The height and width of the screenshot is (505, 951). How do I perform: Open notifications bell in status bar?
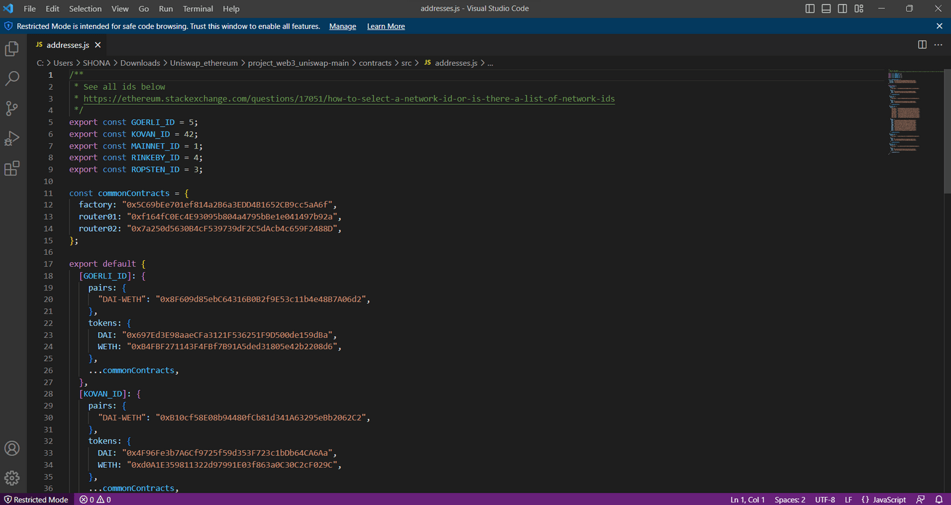pos(938,500)
